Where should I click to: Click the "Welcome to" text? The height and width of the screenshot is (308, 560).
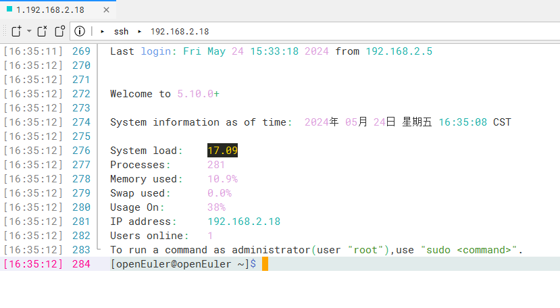(x=141, y=94)
